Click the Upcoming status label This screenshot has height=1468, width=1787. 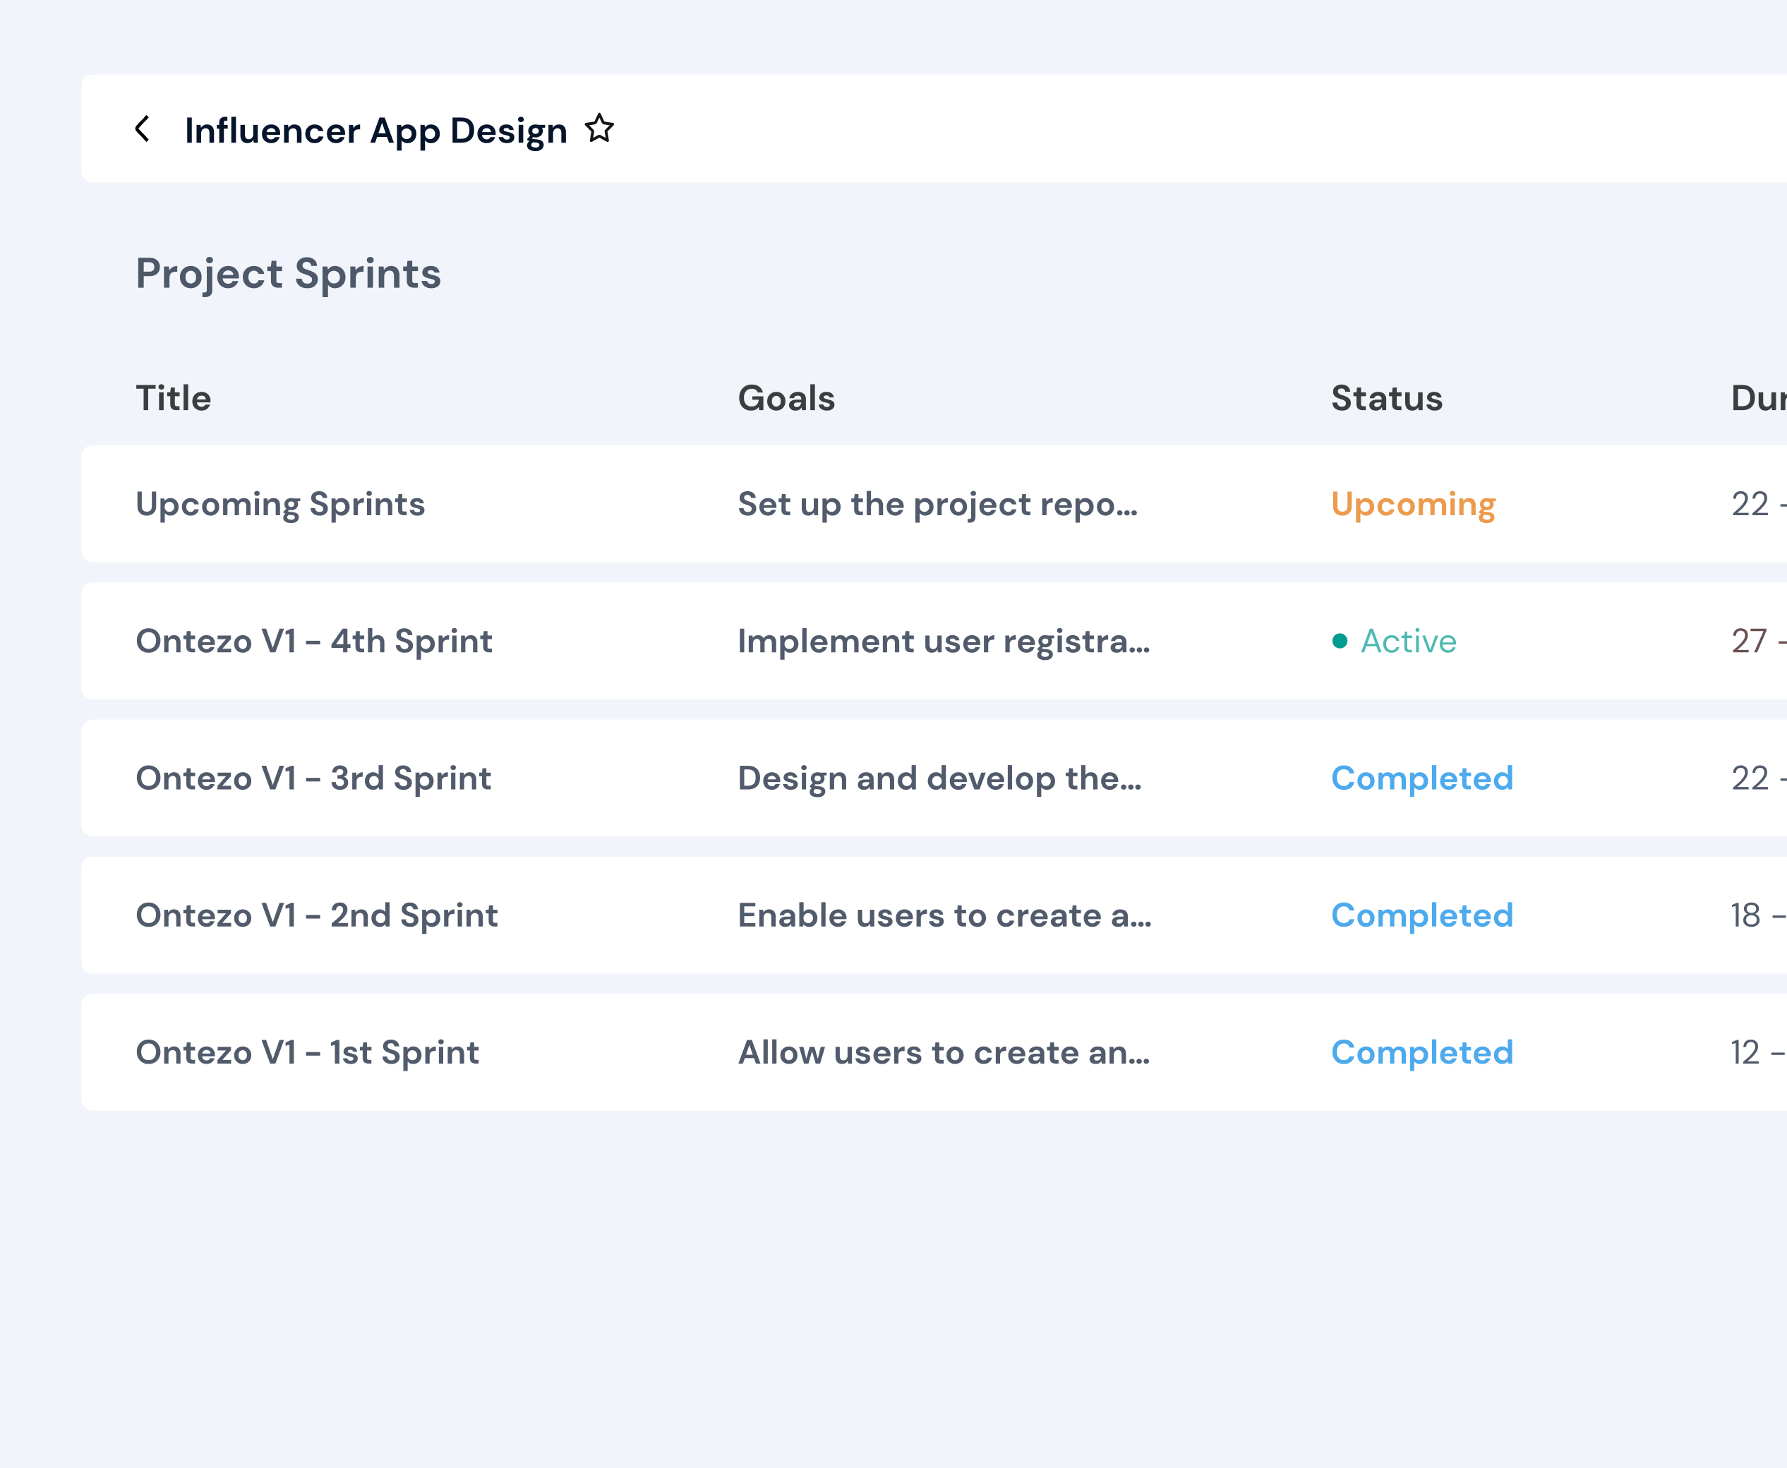(1412, 504)
